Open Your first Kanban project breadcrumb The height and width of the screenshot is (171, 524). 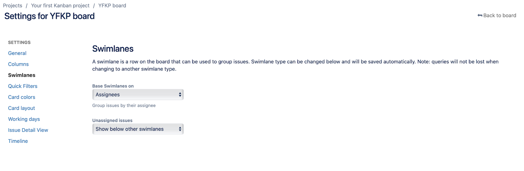[x=60, y=6]
